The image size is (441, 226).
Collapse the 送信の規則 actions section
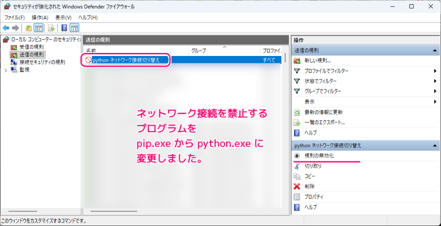[435, 51]
